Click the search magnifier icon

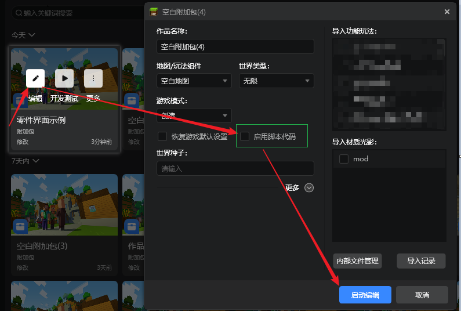tap(19, 13)
